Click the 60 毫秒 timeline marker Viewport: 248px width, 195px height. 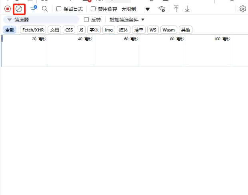(131, 39)
